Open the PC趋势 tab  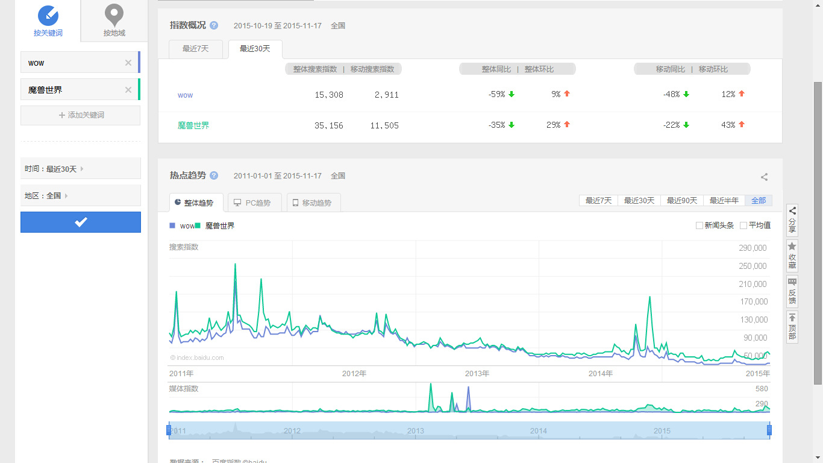(254, 202)
